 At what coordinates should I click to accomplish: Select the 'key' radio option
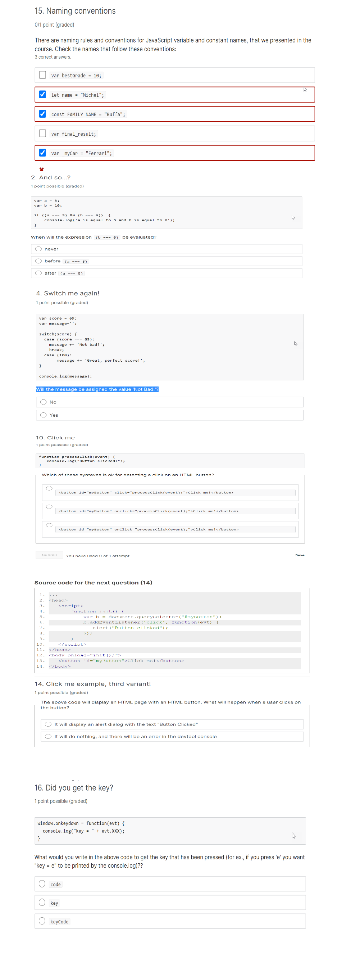coord(42,903)
